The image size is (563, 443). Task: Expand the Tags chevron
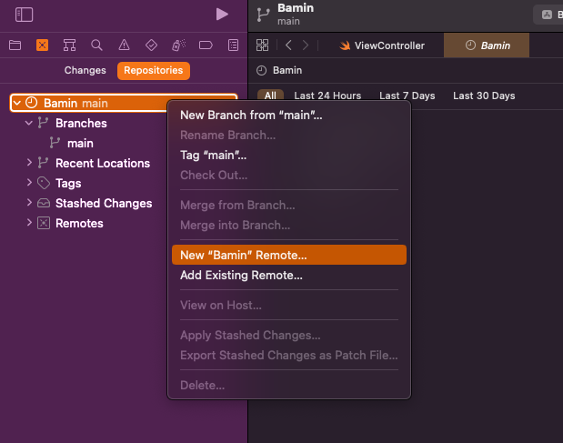pos(29,183)
